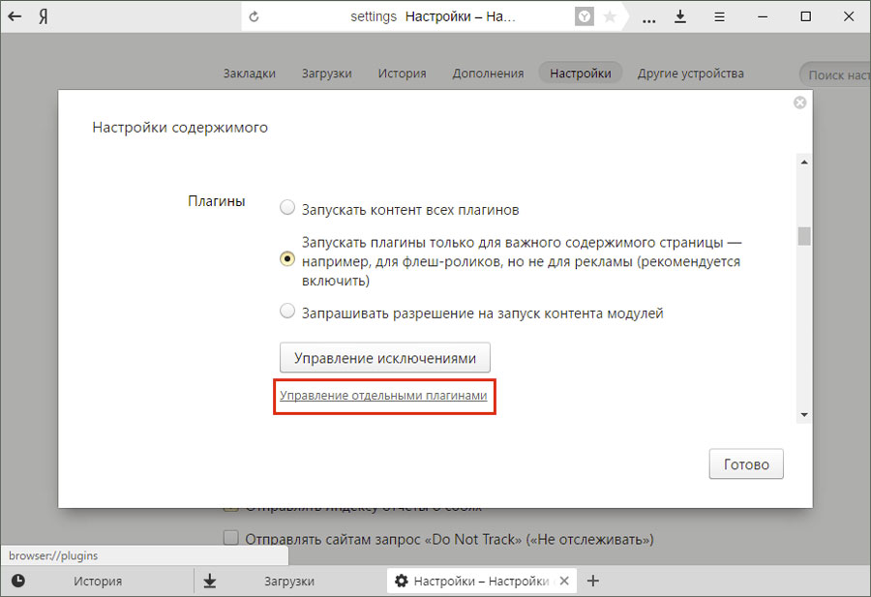This screenshot has height=597, width=871.
Task: Close the Настройки bottom tab
Action: (564, 581)
